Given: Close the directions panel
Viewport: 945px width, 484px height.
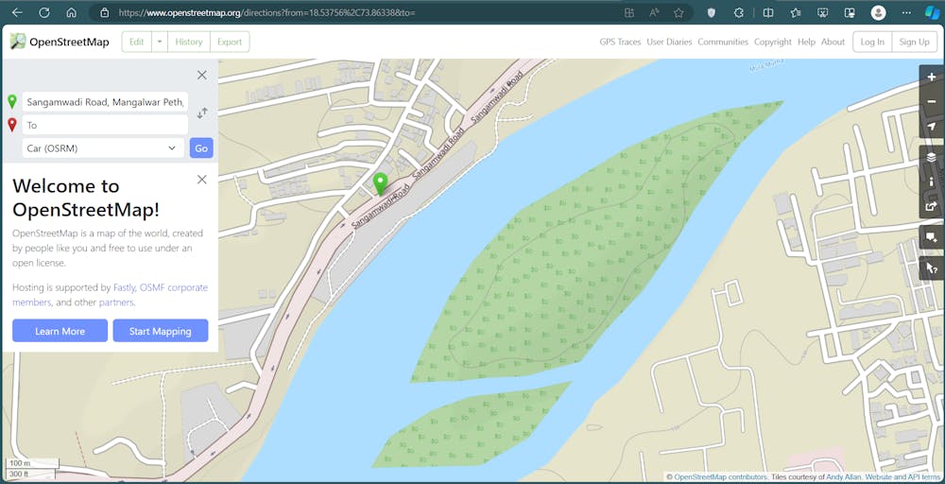Looking at the screenshot, I should [x=202, y=75].
